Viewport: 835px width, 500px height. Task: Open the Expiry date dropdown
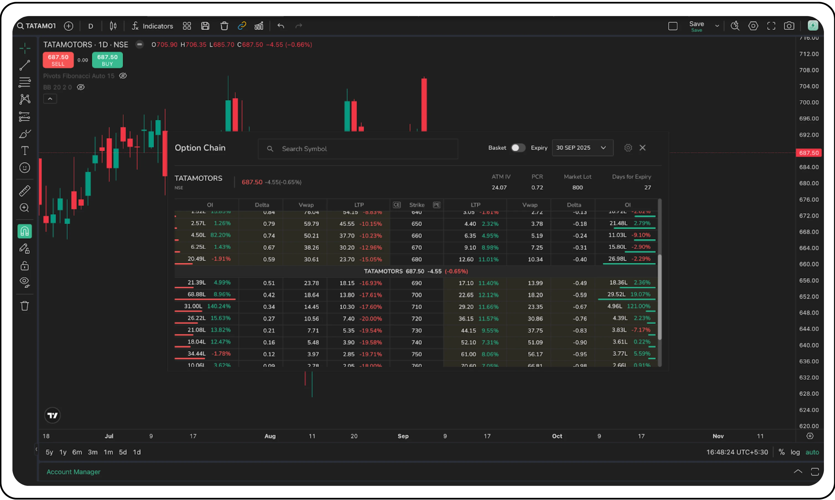tap(582, 148)
